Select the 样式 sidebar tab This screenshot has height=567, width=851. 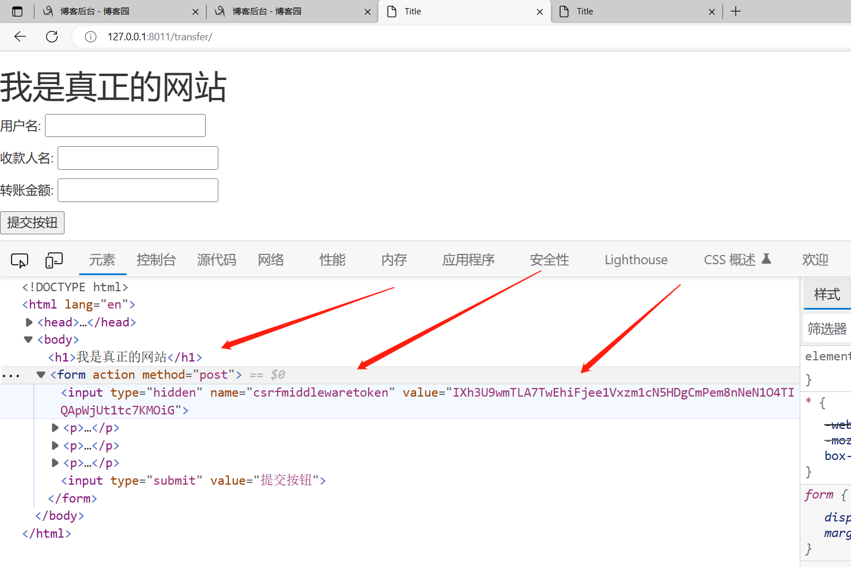827,295
